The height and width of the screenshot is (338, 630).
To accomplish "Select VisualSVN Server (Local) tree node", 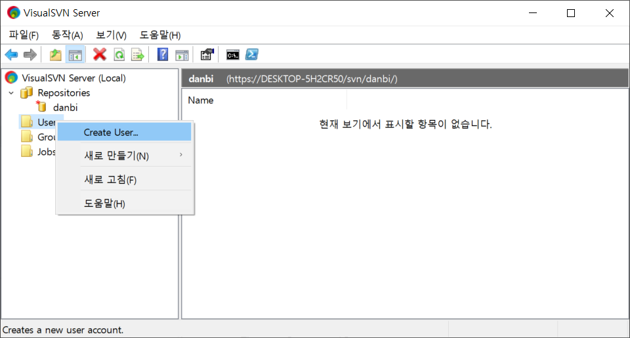I will [x=73, y=78].
